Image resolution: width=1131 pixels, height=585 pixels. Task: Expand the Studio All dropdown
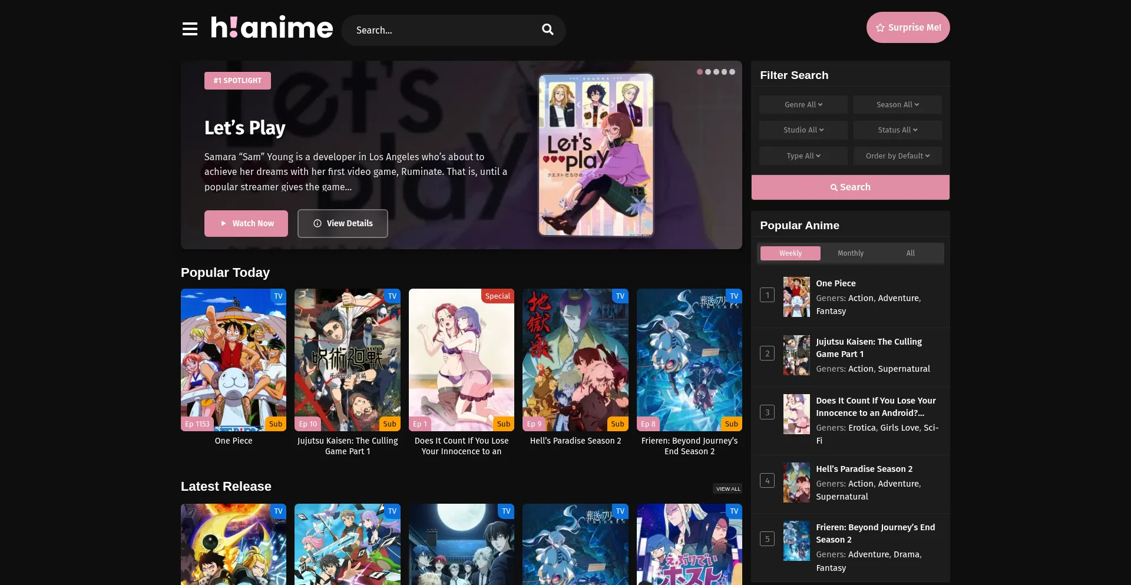[803, 130]
